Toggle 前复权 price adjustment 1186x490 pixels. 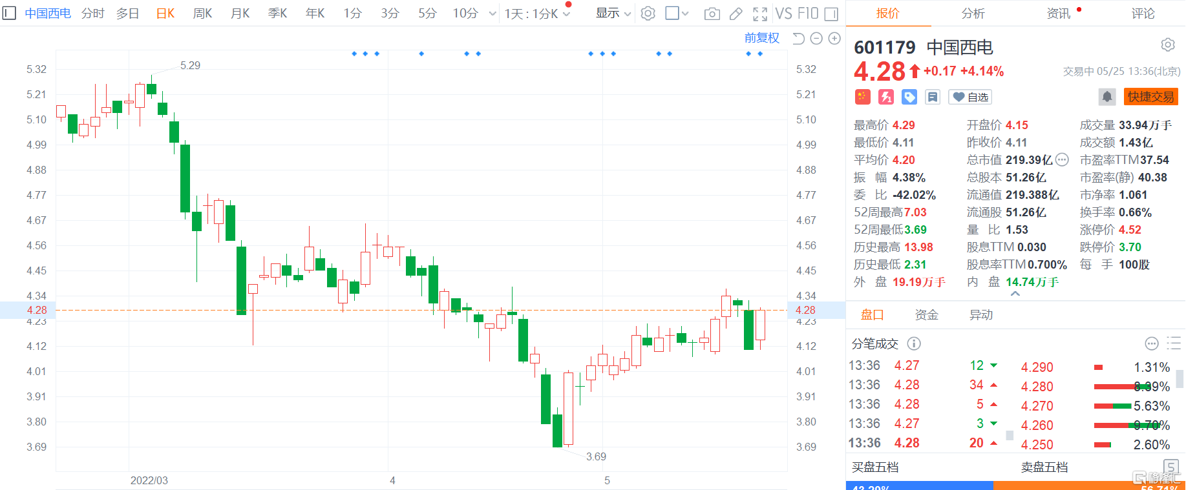point(762,38)
